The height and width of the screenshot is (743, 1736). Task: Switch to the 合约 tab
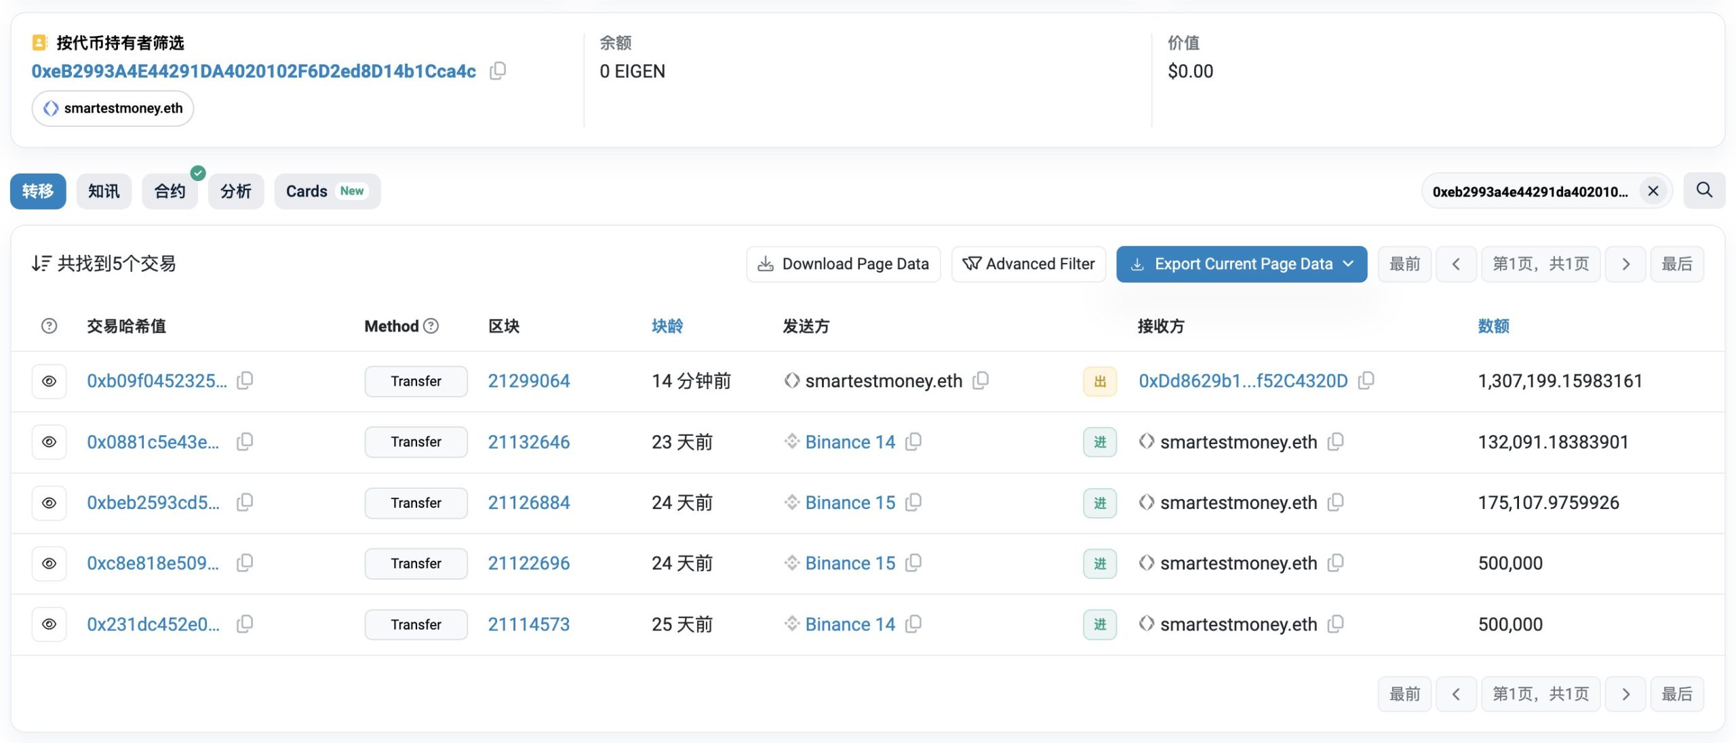[170, 191]
